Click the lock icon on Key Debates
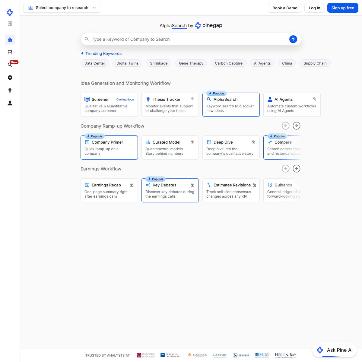The width and height of the screenshot is (362, 362). (x=192, y=185)
